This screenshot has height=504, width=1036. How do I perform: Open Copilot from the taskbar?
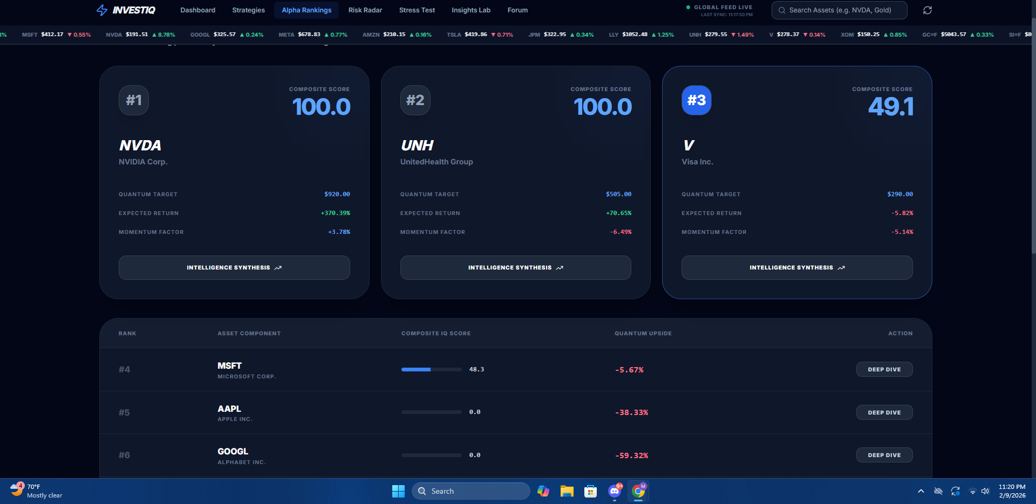point(543,491)
